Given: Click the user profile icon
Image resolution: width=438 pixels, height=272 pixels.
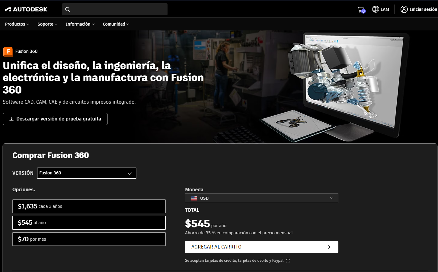Looking at the screenshot, I should [x=404, y=9].
